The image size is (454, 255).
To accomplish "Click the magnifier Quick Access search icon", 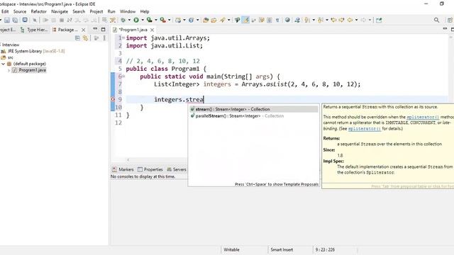I will [436, 20].
